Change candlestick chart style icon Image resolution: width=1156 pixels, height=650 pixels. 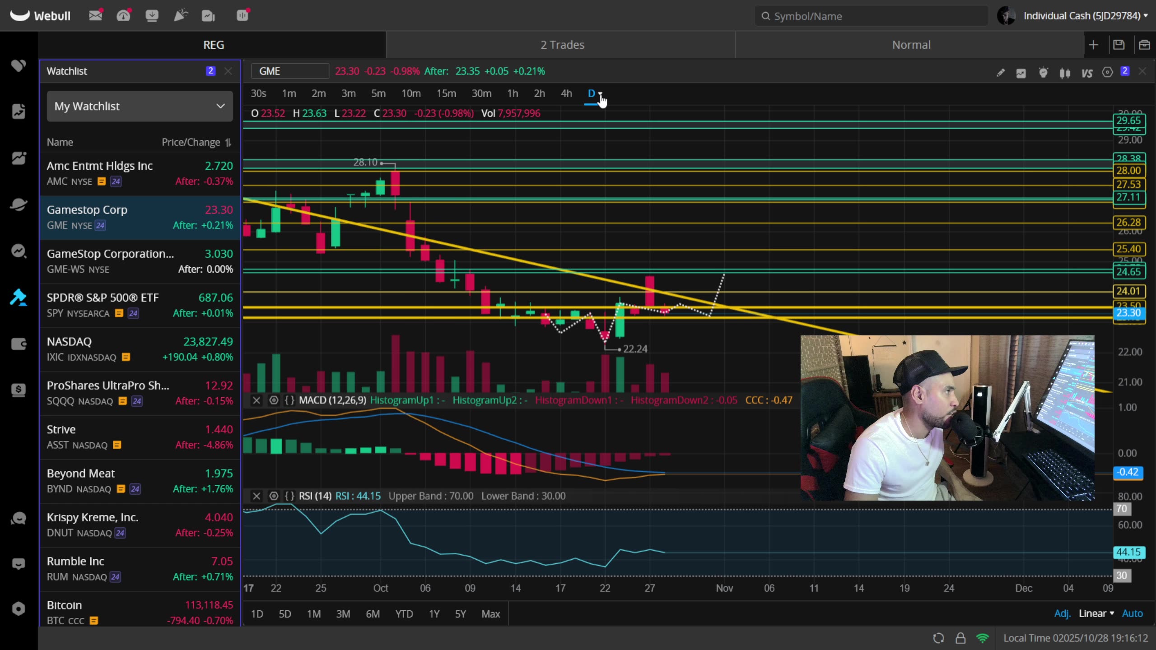pyautogui.click(x=1065, y=73)
